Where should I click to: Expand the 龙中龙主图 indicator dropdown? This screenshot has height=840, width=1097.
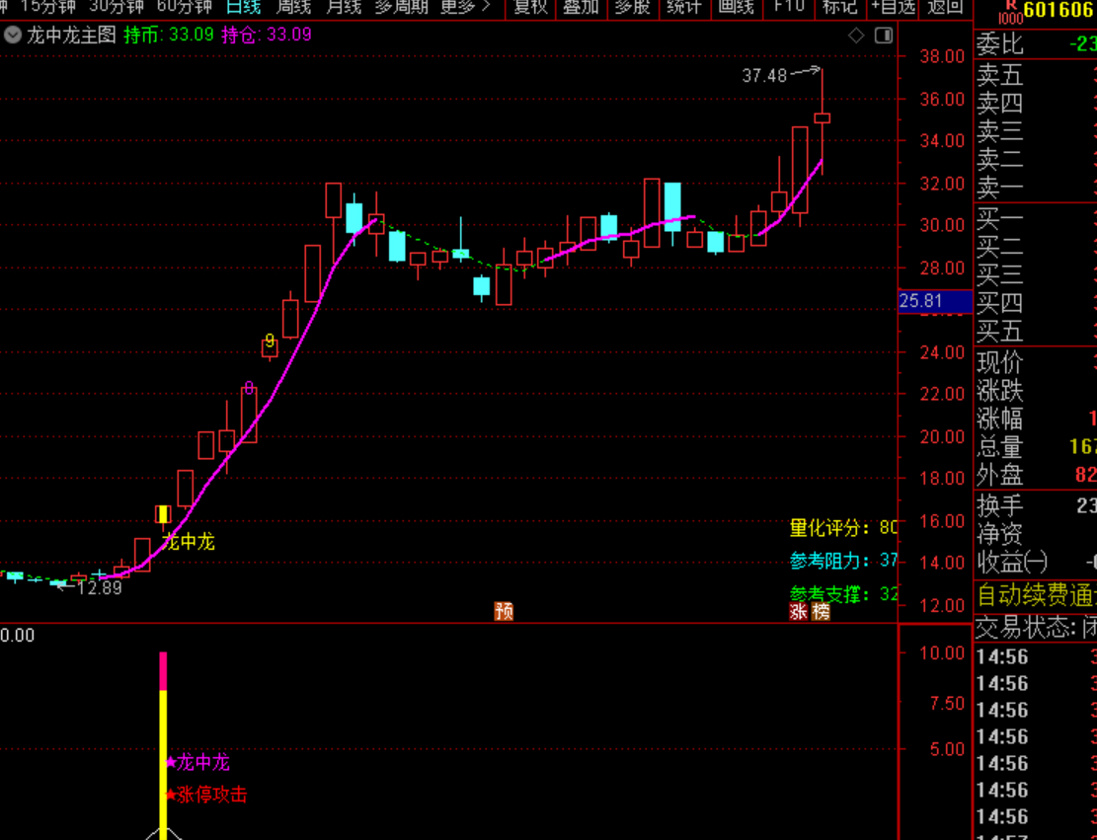tap(12, 35)
